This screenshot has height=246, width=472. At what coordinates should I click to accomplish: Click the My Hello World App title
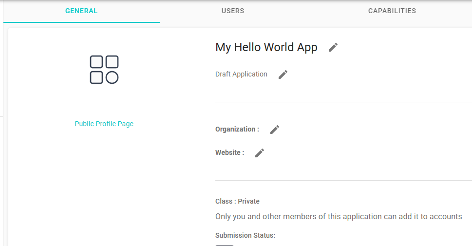tap(266, 47)
